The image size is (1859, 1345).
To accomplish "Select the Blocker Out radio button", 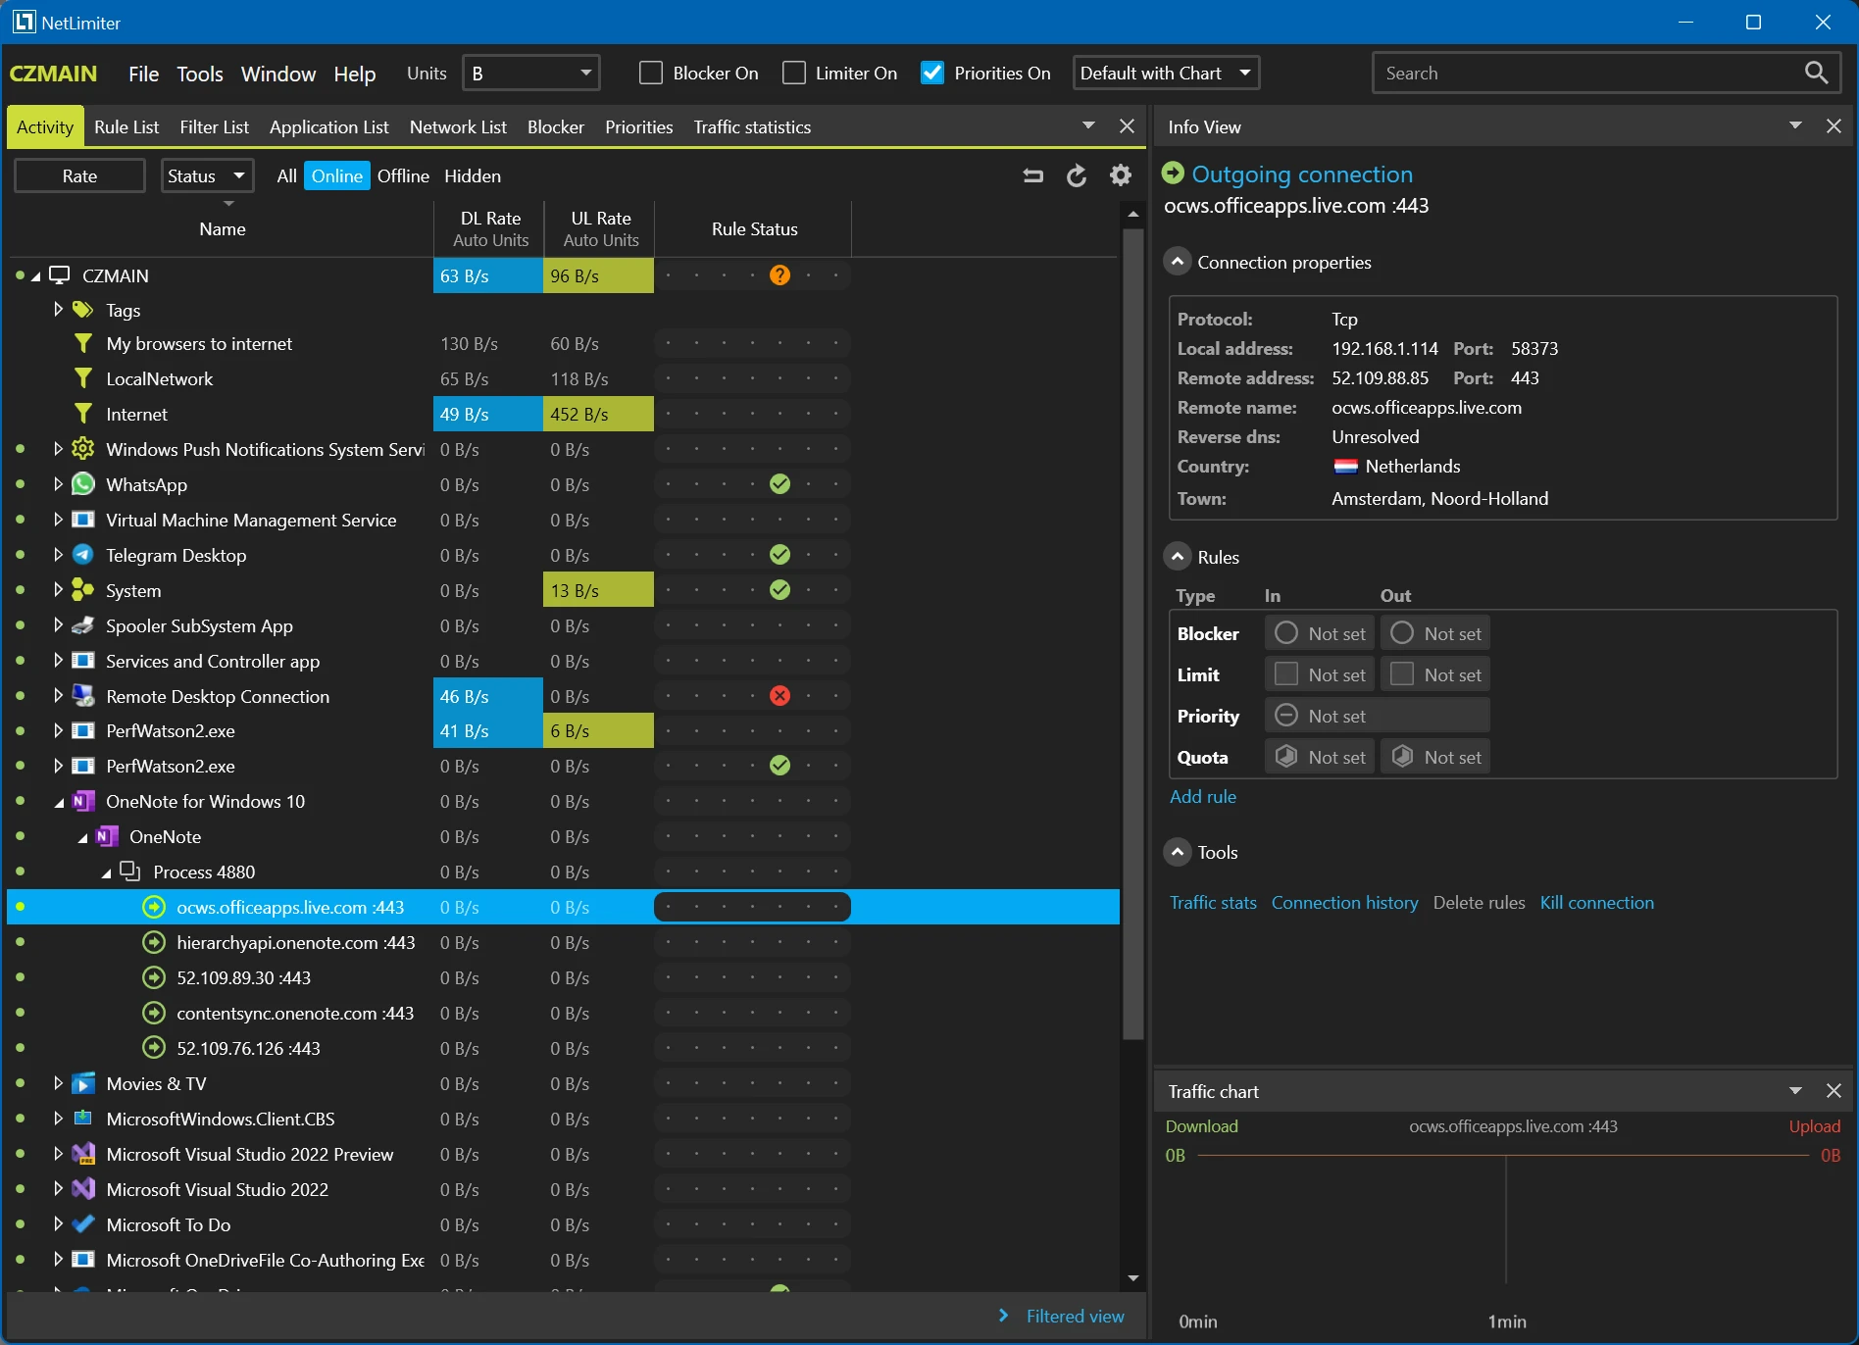I will point(1402,633).
